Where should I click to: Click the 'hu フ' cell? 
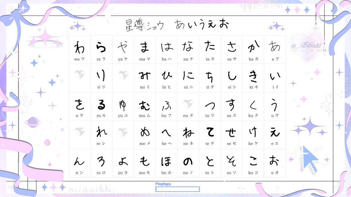coord(166,106)
